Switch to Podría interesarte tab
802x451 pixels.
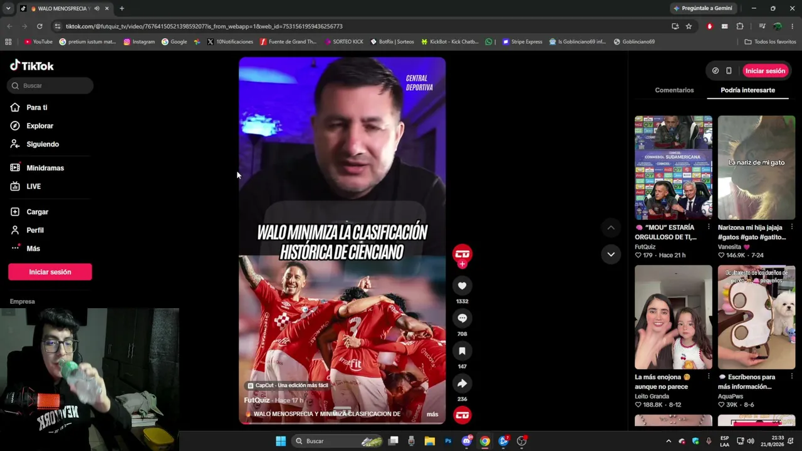(747, 90)
